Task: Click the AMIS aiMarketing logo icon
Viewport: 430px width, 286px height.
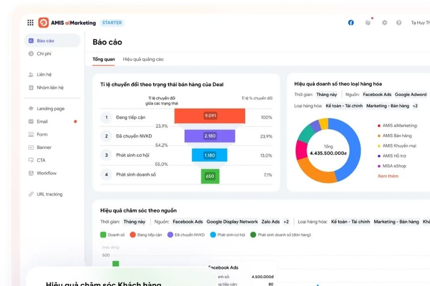Action: (43, 23)
